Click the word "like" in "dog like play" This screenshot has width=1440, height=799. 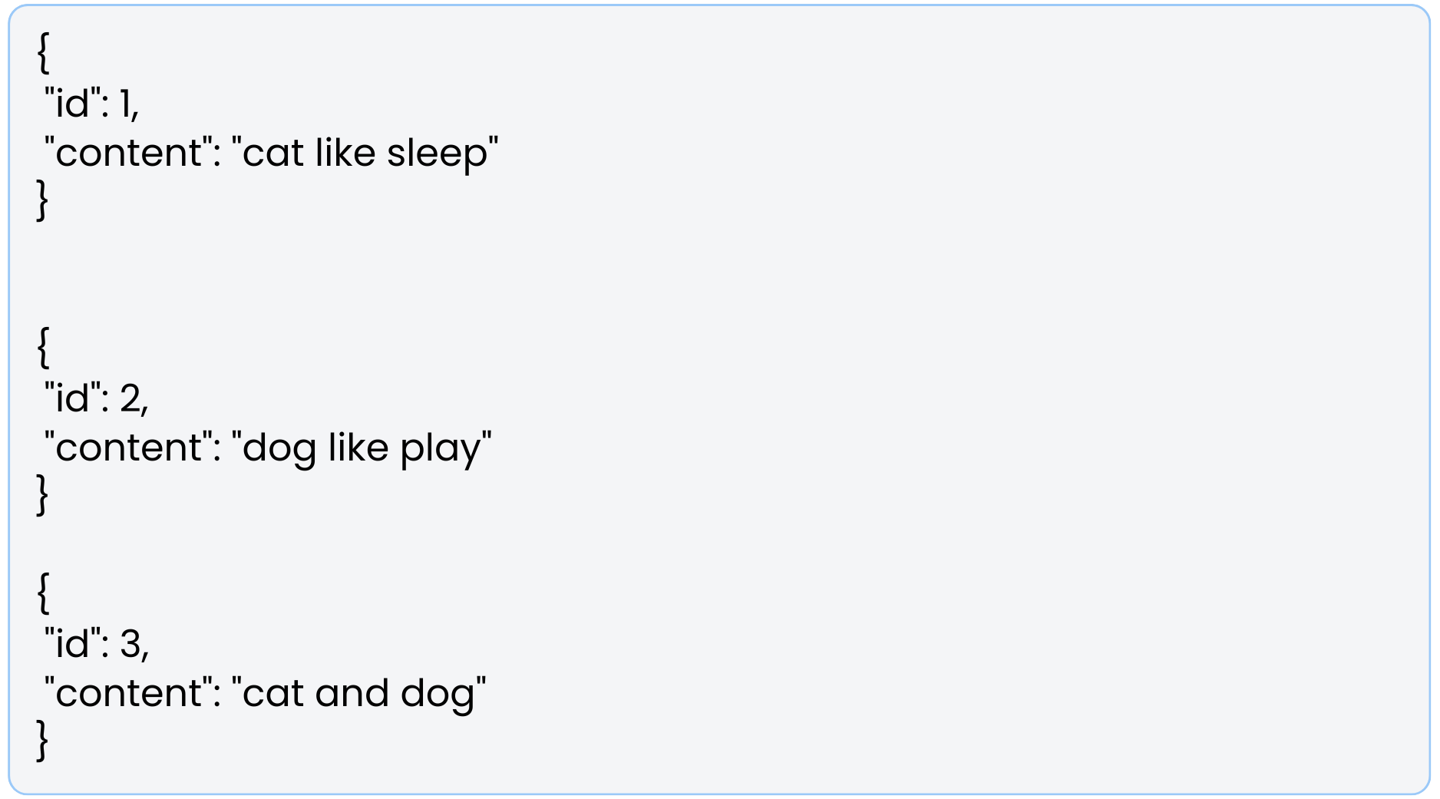click(x=358, y=447)
